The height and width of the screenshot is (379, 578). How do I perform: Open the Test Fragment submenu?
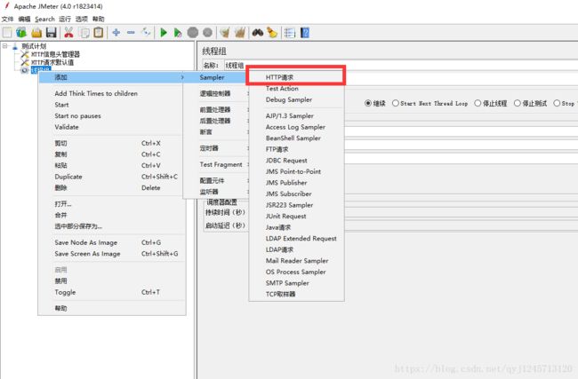[217, 164]
